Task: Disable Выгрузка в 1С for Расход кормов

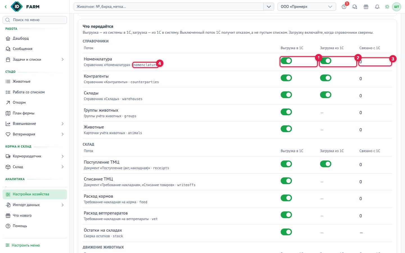Action: tap(286, 198)
